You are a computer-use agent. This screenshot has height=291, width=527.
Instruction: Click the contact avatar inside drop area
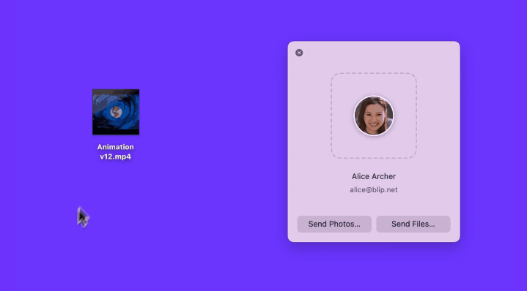pos(373,116)
